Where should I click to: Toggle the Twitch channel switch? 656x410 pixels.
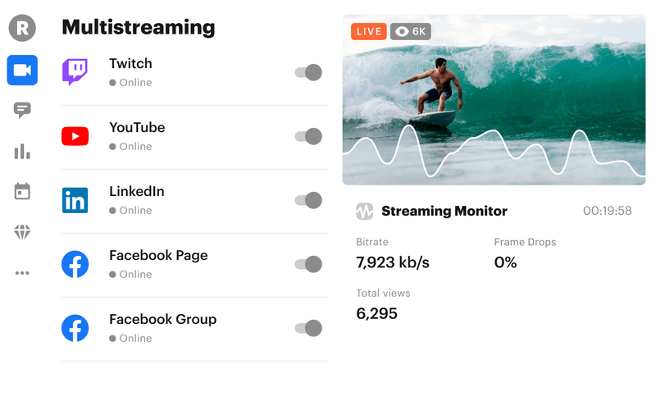click(x=308, y=72)
